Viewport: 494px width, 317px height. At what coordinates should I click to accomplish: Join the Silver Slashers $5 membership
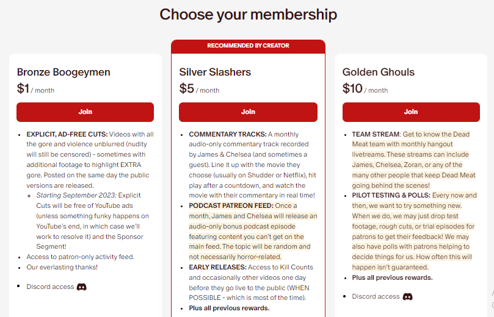pyautogui.click(x=248, y=112)
